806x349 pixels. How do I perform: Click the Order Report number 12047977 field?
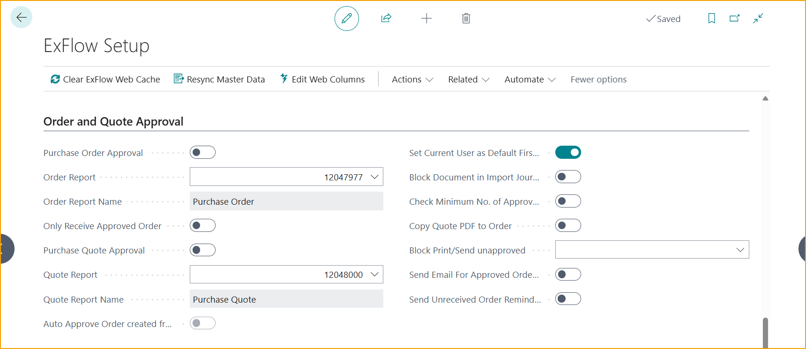(286, 177)
